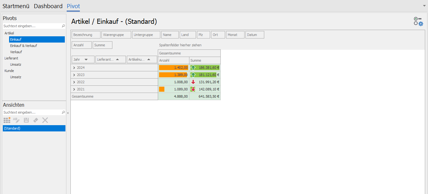Expand the 2022 row
Viewport: 428px width, 194px height.
(74, 82)
